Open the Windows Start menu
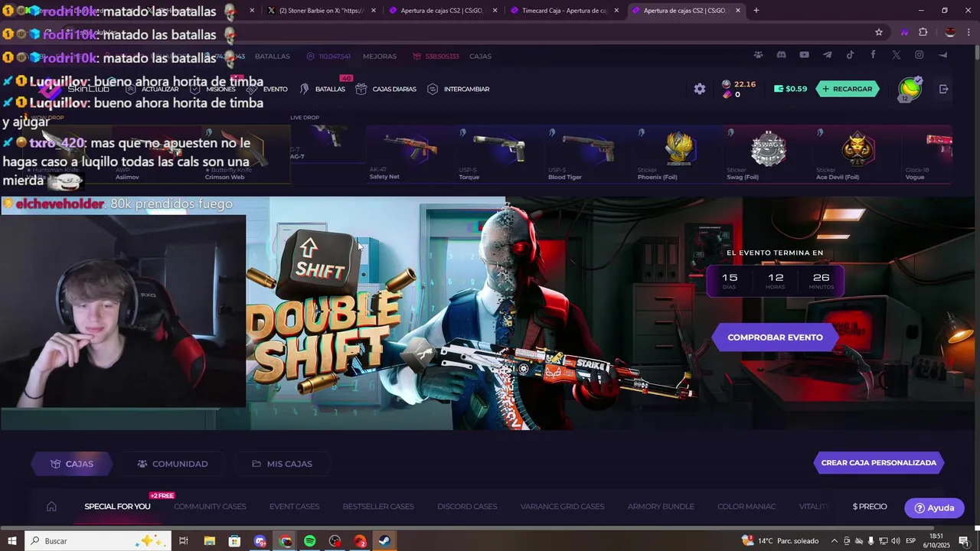This screenshot has height=551, width=980. 12,541
